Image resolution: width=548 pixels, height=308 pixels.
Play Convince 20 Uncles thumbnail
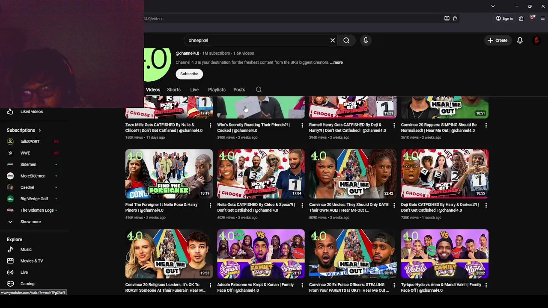click(353, 174)
